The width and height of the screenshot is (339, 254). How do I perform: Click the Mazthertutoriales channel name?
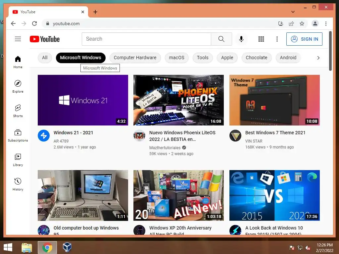point(165,148)
